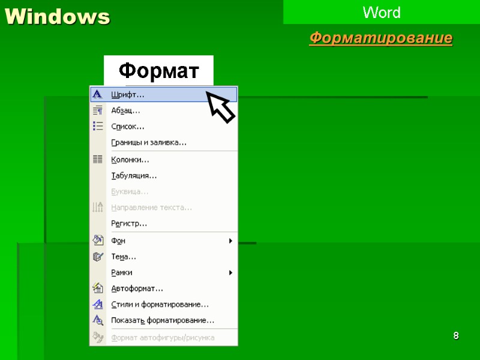
Task: Choose Шрифт... from the menu
Action: click(x=163, y=95)
